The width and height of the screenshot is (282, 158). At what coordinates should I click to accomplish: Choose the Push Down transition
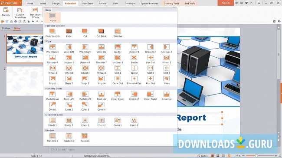[x=52, y=96]
